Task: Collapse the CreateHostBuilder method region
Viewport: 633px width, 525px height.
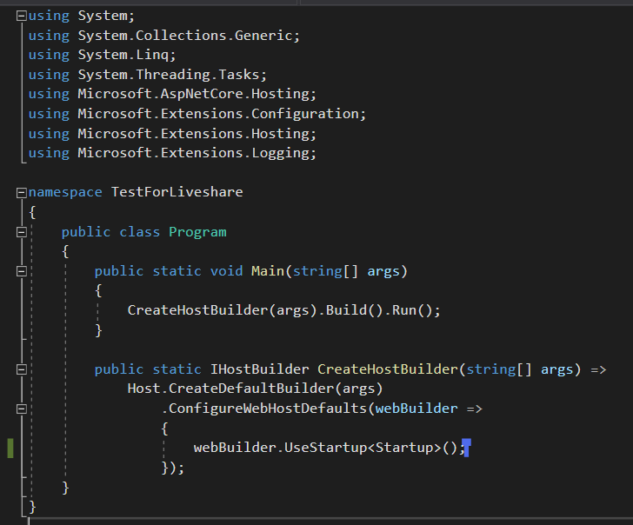Action: 22,369
